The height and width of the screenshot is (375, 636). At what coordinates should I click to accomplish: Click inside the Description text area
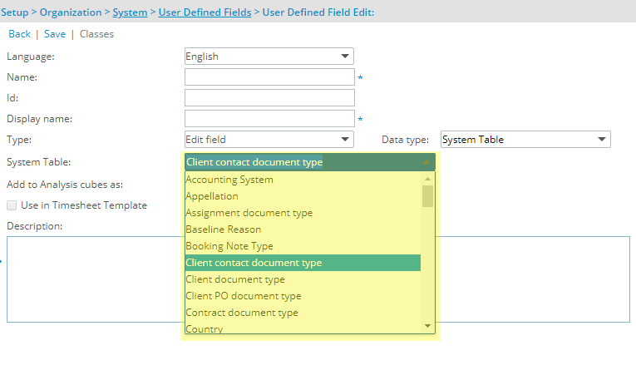[318, 279]
